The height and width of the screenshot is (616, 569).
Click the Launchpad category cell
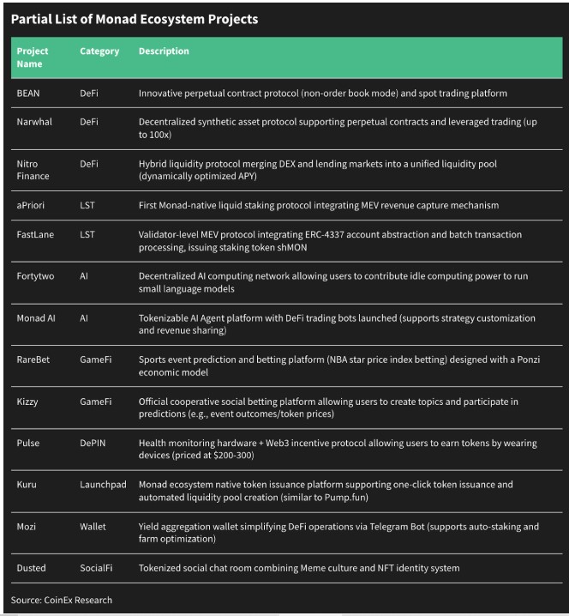pos(103,485)
